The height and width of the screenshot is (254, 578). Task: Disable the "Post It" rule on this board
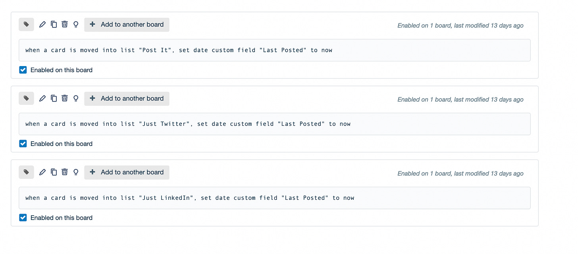[x=23, y=70]
